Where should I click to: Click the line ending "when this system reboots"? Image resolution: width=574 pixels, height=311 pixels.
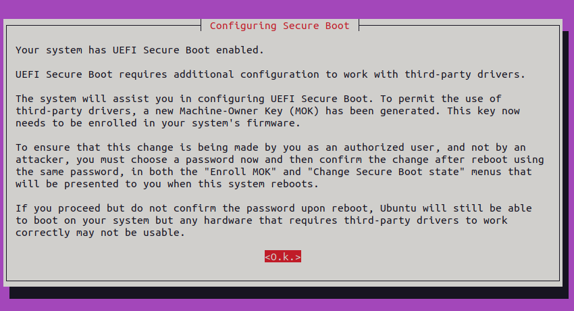pyautogui.click(x=166, y=184)
